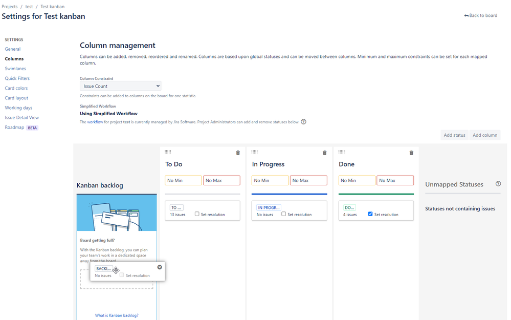Open test project breadcrumb

(x=29, y=7)
